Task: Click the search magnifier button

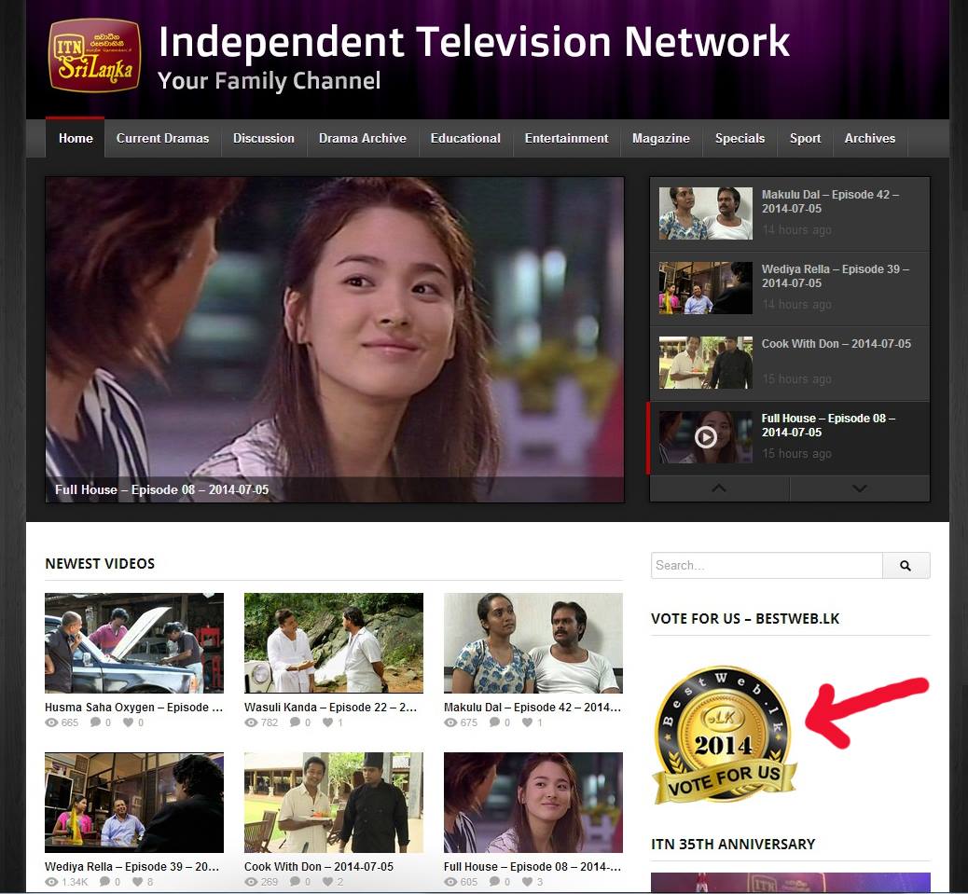Action: tap(906, 565)
